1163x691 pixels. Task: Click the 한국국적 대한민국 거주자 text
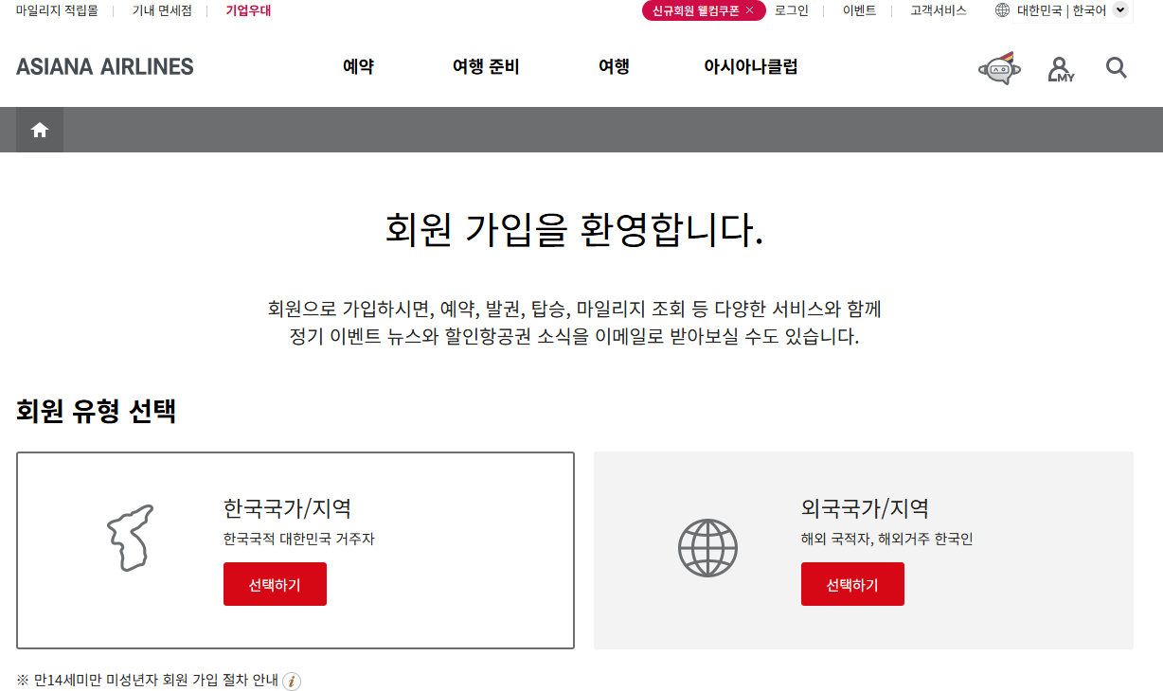click(x=299, y=540)
